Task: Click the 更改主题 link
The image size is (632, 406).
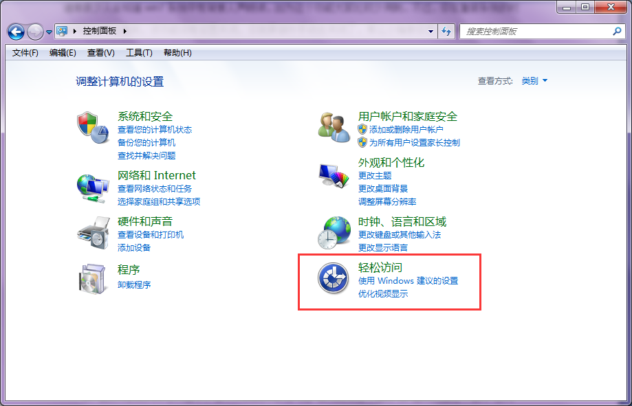Action: [375, 176]
